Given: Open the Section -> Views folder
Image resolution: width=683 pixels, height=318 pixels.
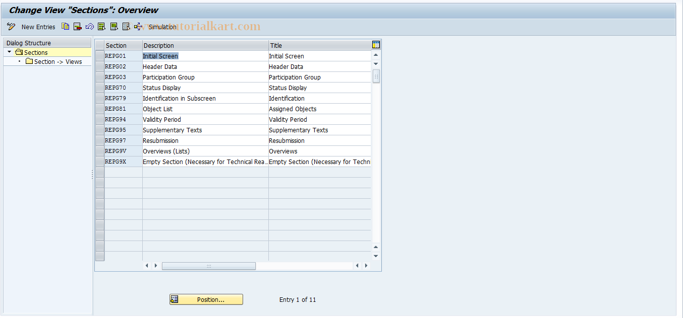Looking at the screenshot, I should [x=58, y=61].
